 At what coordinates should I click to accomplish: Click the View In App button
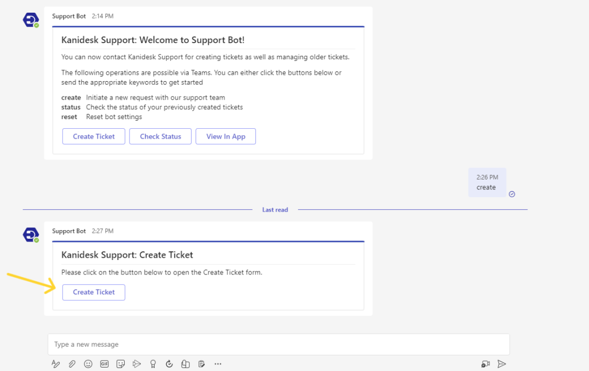[x=225, y=136]
